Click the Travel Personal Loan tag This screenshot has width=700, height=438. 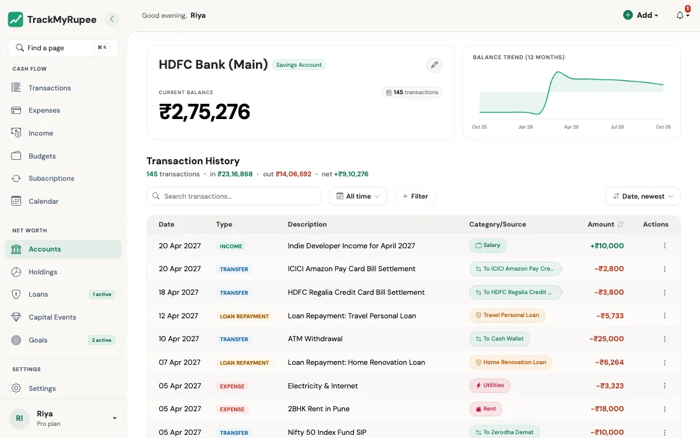[x=507, y=315]
